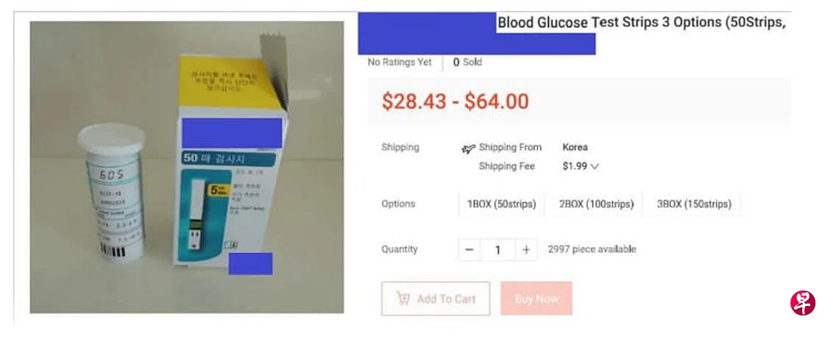839x339 pixels.
Task: Click the 2997 piece available text
Action: coord(592,249)
